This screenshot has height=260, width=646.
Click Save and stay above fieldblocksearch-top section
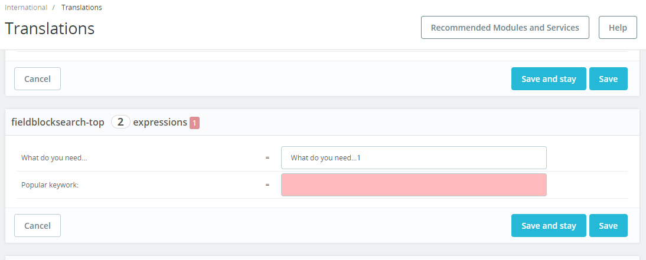coord(549,78)
